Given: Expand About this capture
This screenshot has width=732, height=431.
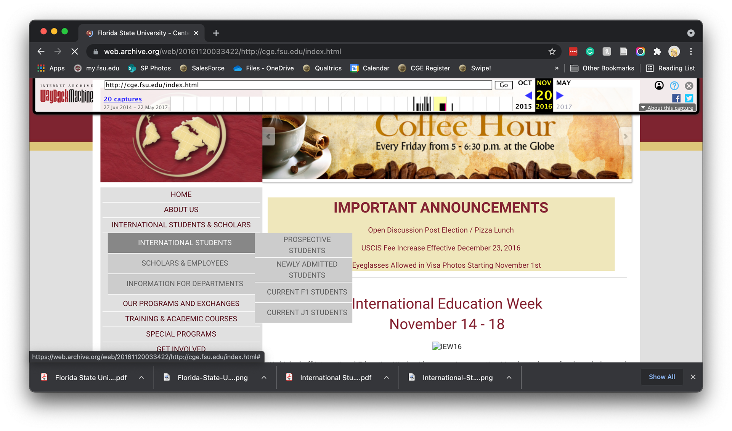Looking at the screenshot, I should click(667, 108).
